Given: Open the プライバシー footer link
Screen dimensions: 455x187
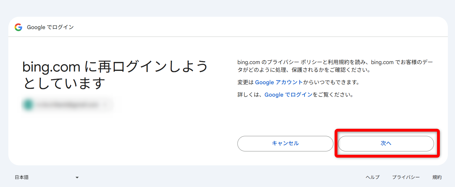Looking at the screenshot, I should [406, 177].
